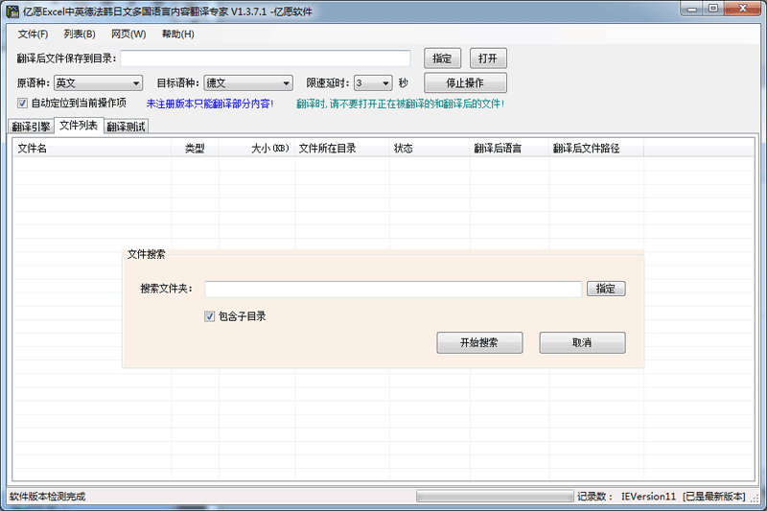
Task: Click 指定 button beside the save directory field
Action: point(442,58)
